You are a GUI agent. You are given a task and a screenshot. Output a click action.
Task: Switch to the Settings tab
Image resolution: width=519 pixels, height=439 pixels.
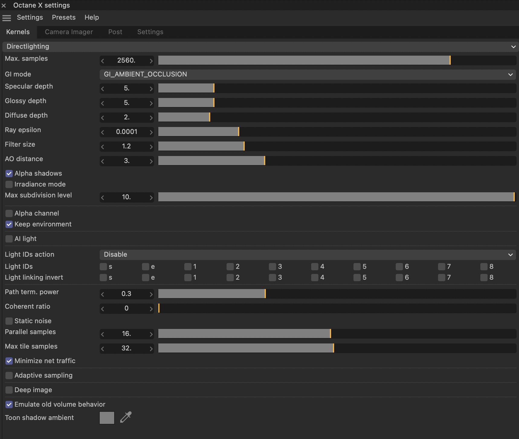tap(150, 32)
